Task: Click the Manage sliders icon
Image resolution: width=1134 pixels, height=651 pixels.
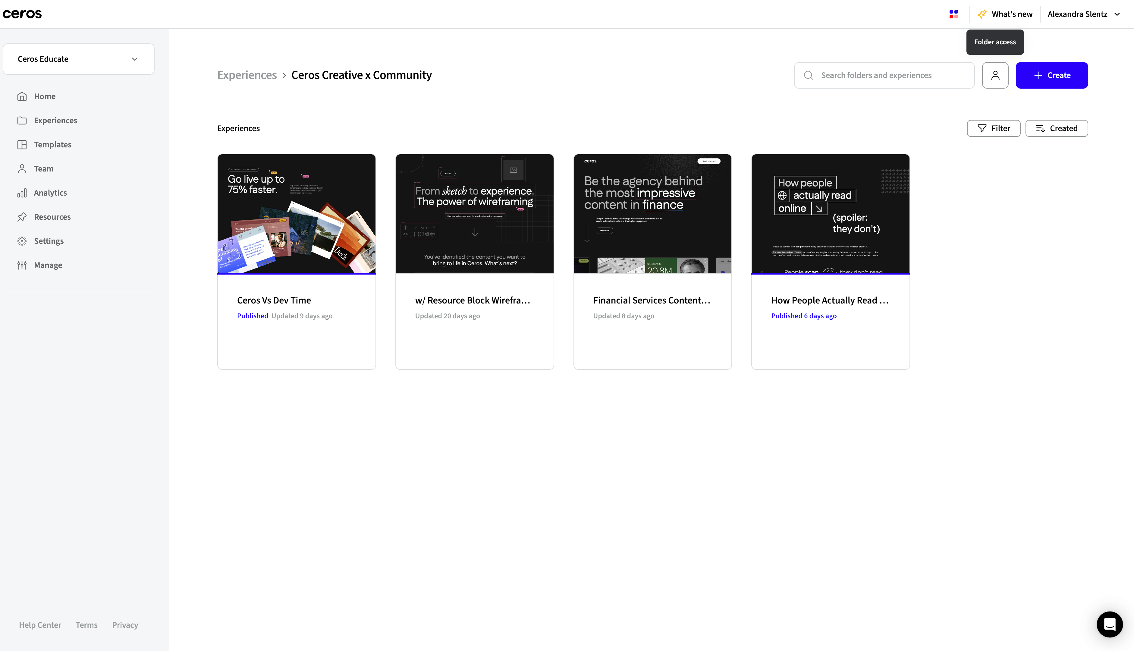Action: pyautogui.click(x=22, y=266)
